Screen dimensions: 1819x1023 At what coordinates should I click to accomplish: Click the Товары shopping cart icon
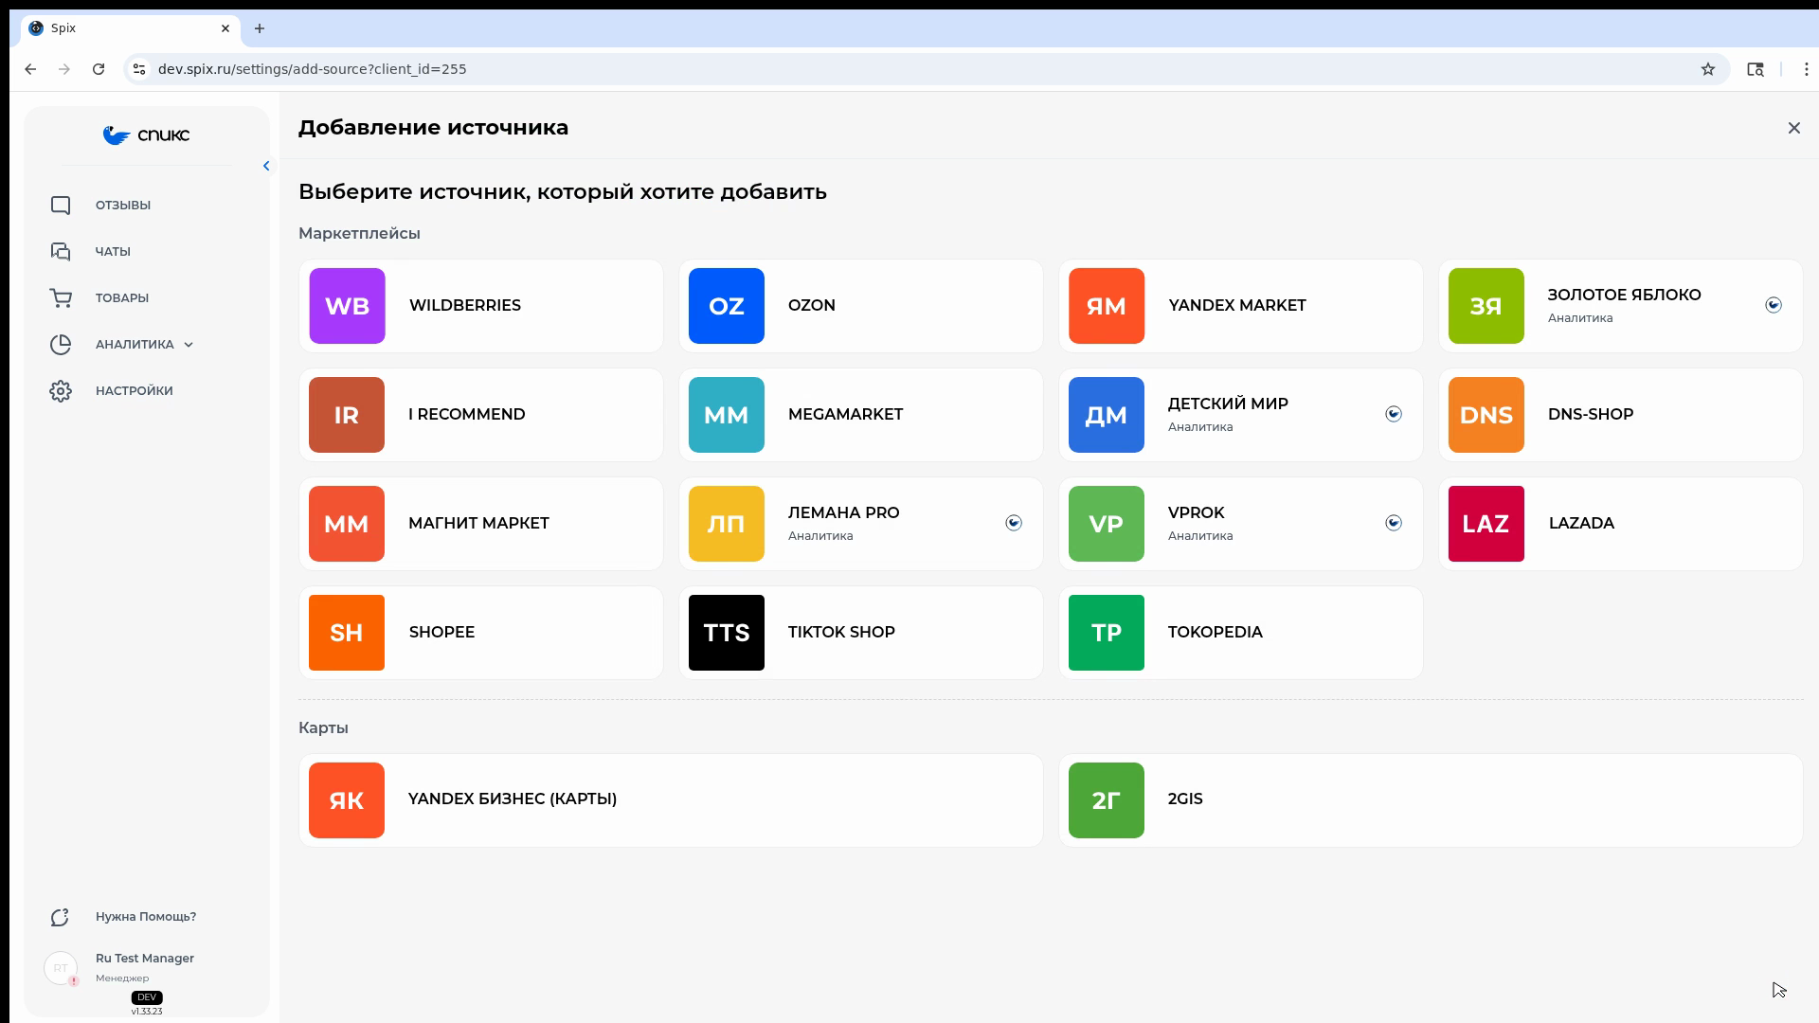tap(61, 298)
